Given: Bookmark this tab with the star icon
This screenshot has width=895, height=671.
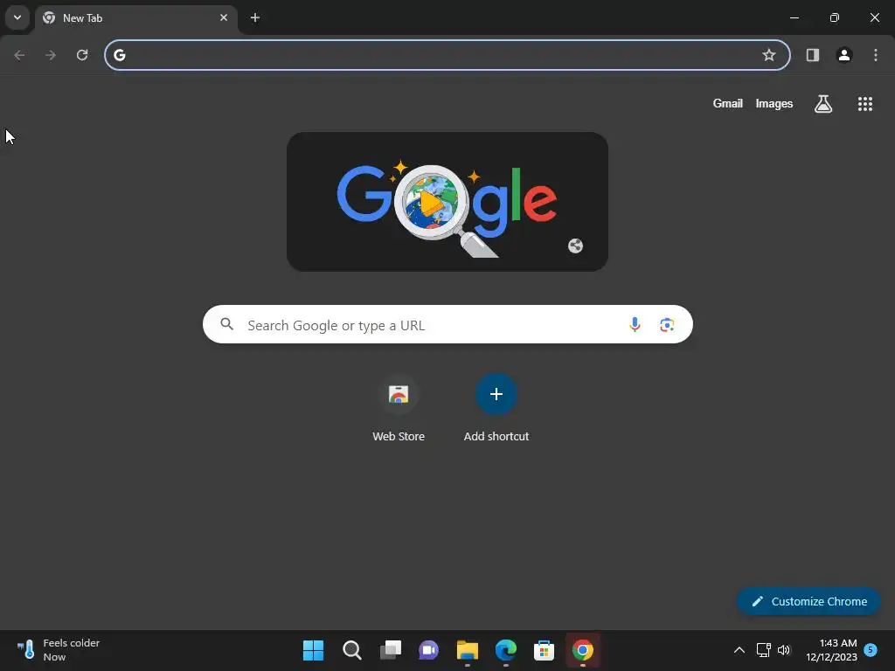Looking at the screenshot, I should [x=769, y=55].
